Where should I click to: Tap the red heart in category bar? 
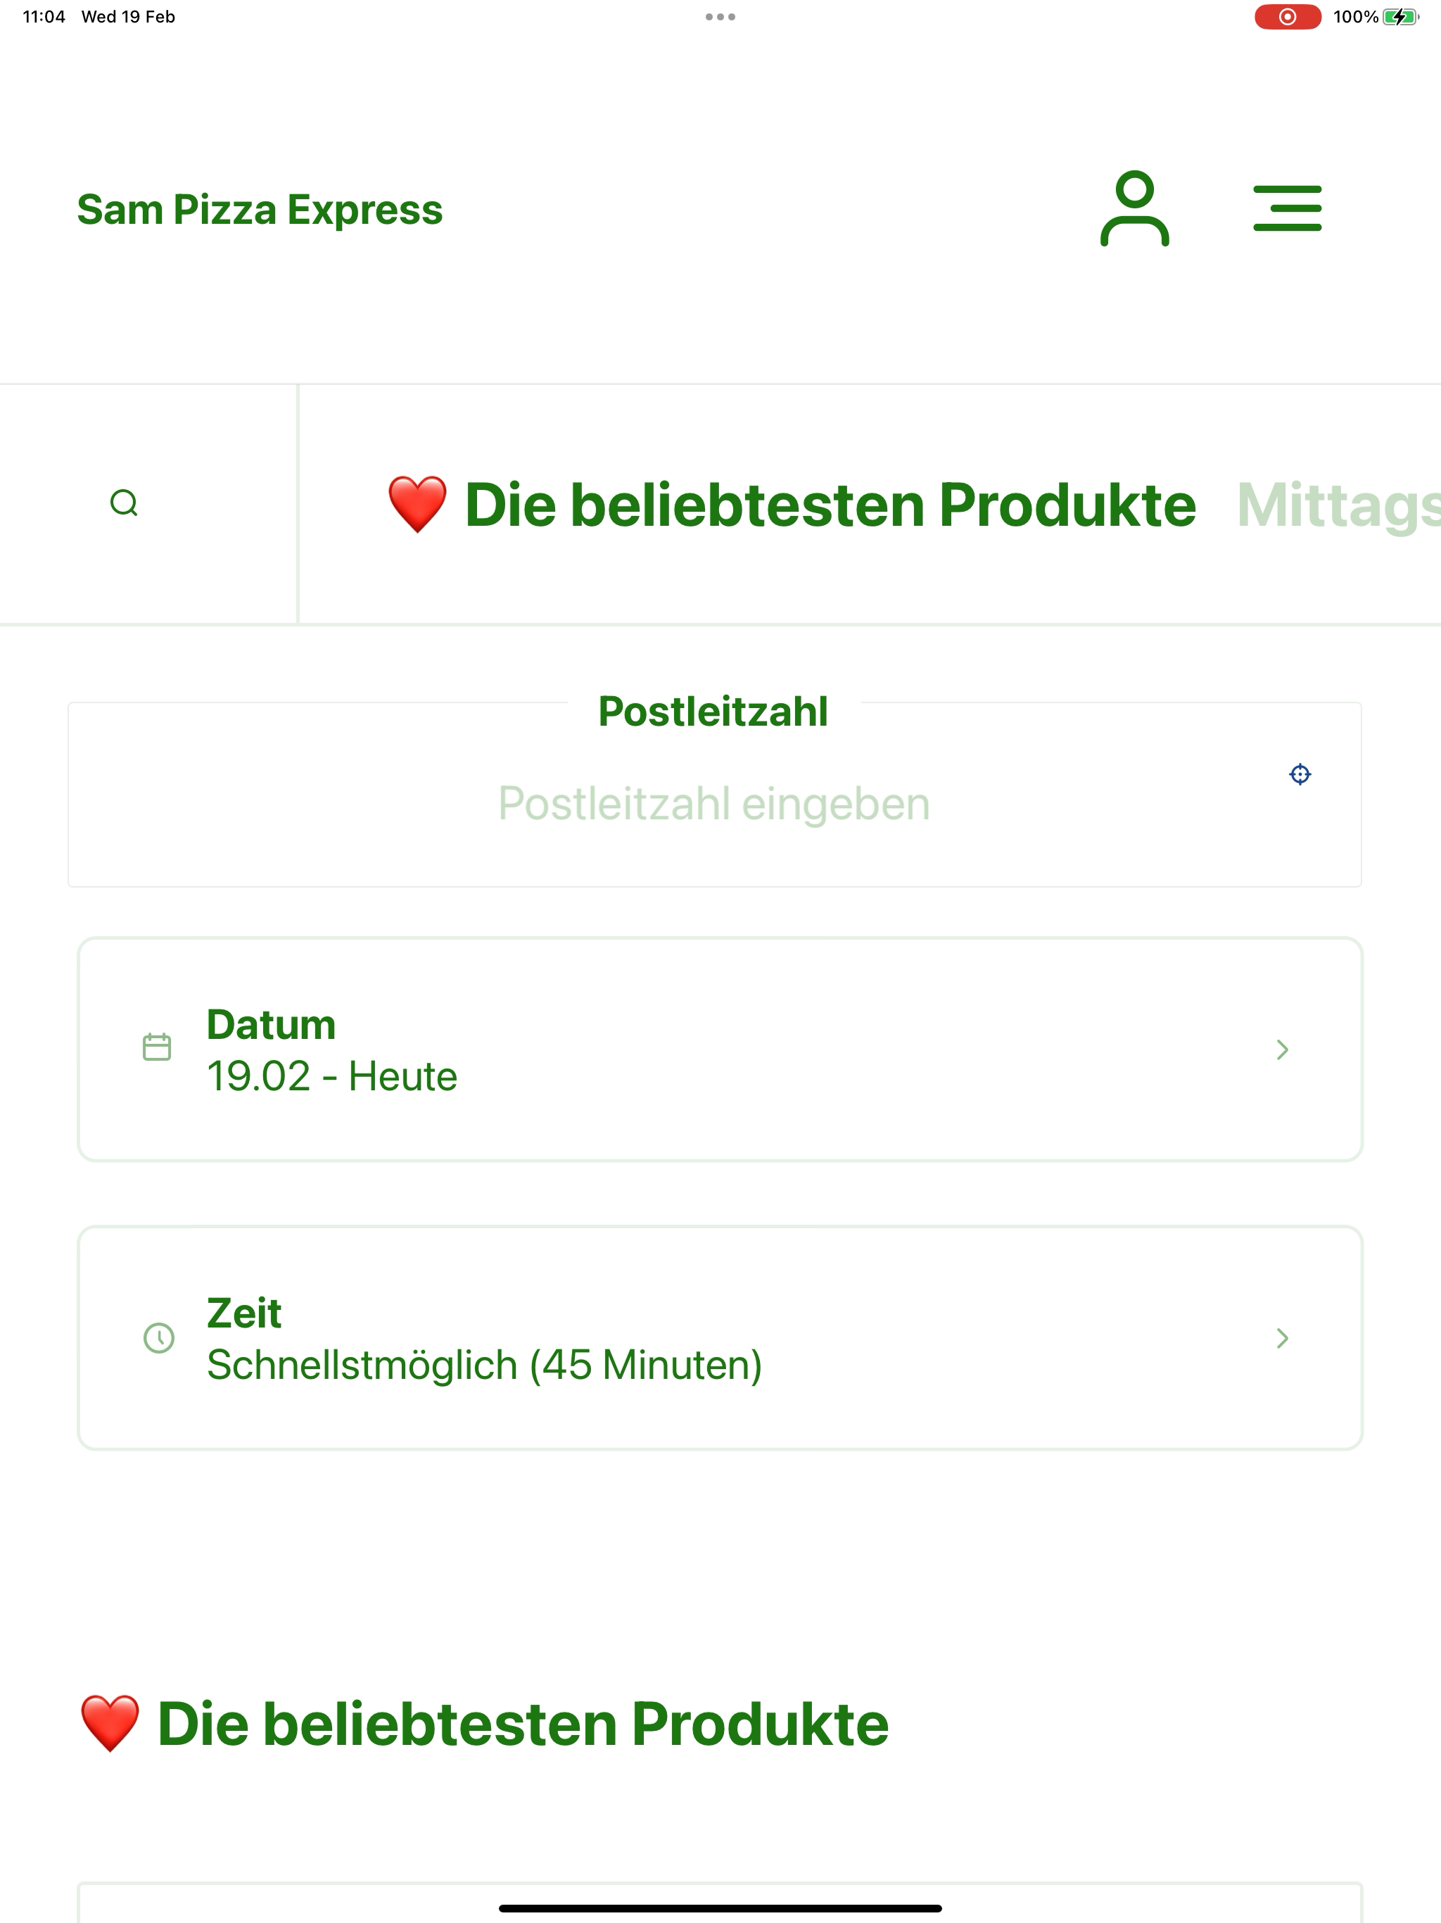(417, 504)
